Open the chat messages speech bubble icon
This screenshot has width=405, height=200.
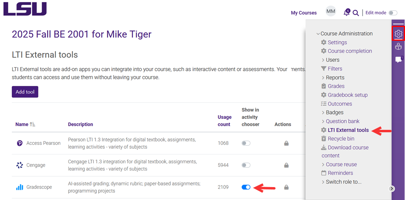point(399,60)
